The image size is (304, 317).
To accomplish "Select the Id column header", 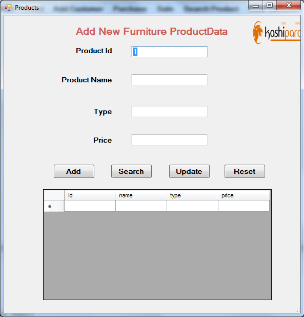I will click(90, 195).
